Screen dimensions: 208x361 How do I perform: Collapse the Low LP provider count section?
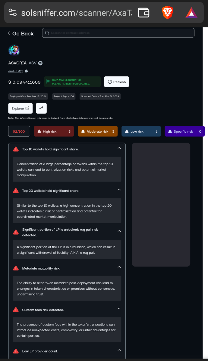click(119, 350)
